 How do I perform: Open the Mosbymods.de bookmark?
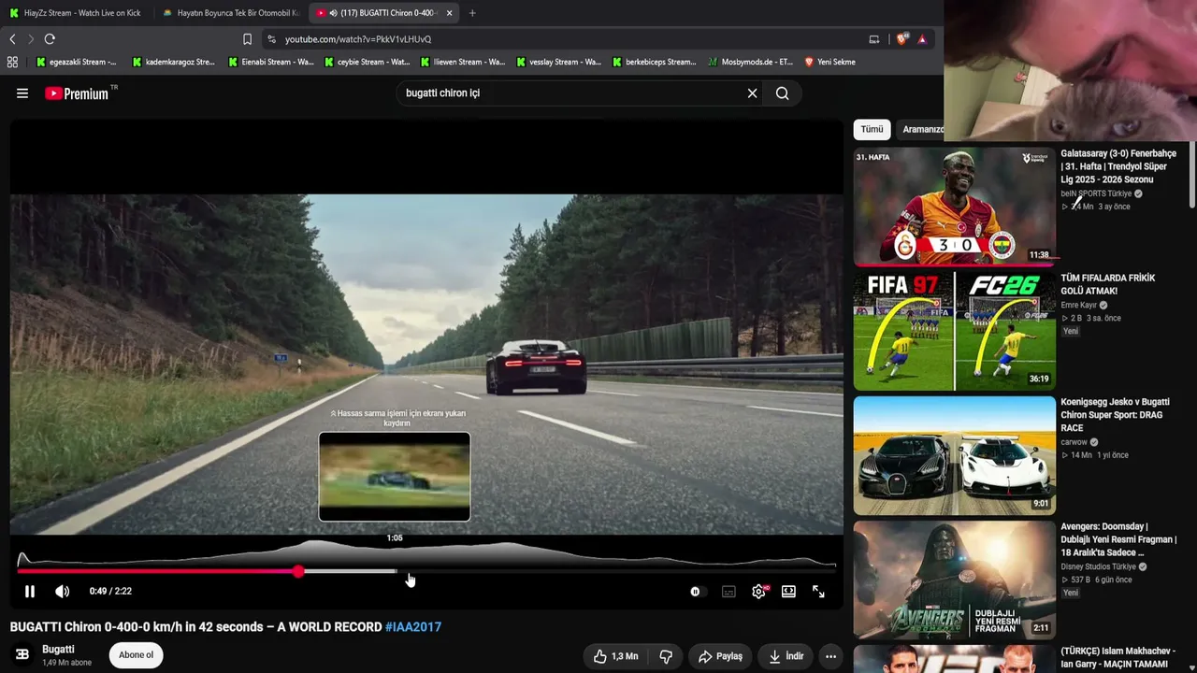pos(750,63)
